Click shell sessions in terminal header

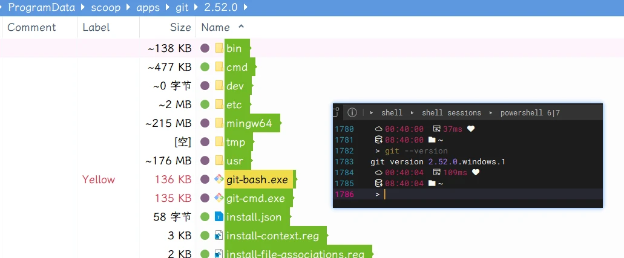coord(452,113)
